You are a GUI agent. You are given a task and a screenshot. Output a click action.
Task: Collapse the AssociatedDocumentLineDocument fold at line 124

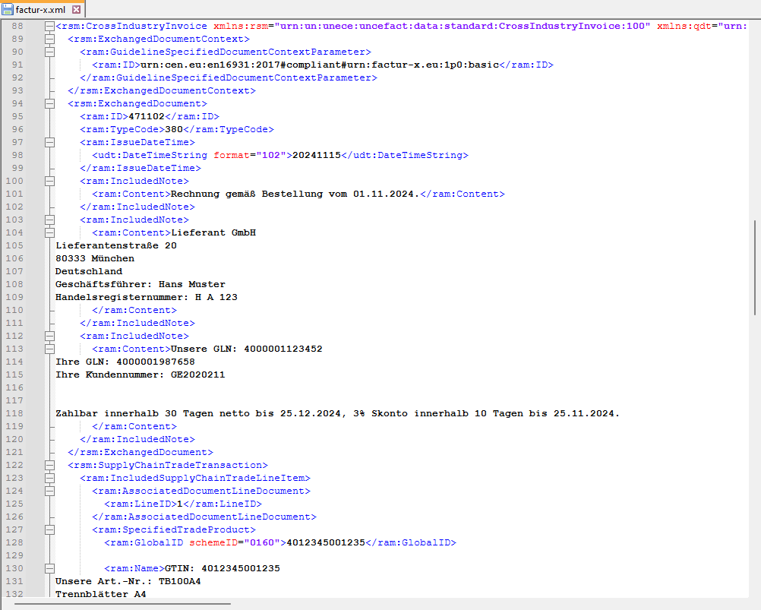pos(49,490)
